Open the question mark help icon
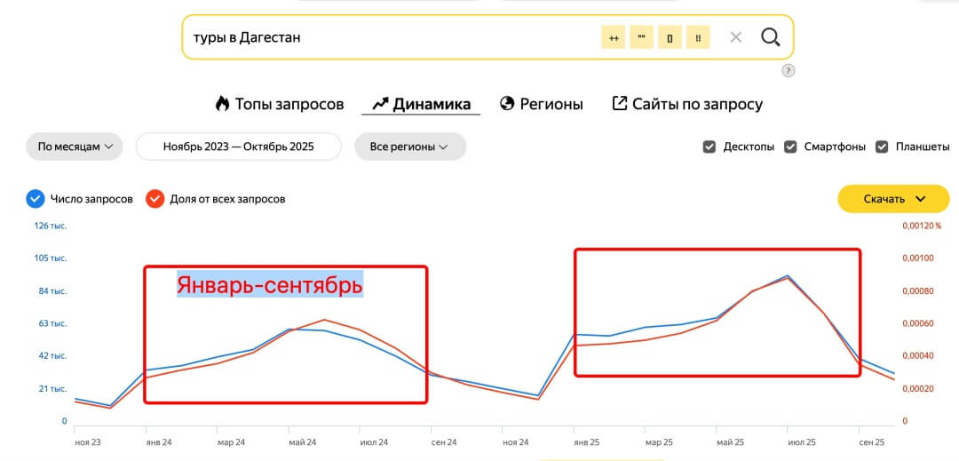This screenshot has width=959, height=461. coord(789,70)
